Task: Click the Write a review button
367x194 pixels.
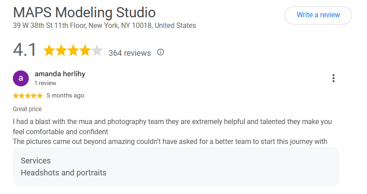Action: [318, 15]
